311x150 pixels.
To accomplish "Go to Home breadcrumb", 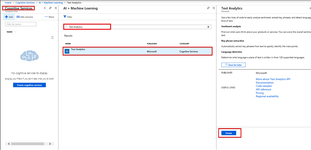I will pos(8,3).
